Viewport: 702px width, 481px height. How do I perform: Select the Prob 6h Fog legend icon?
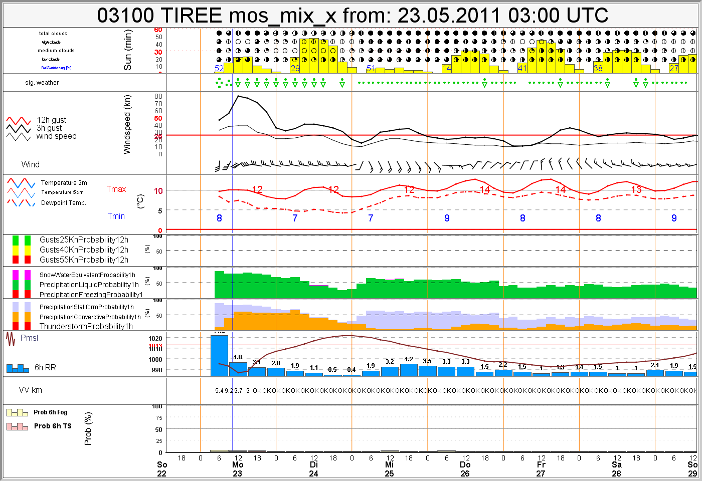[x=17, y=412]
